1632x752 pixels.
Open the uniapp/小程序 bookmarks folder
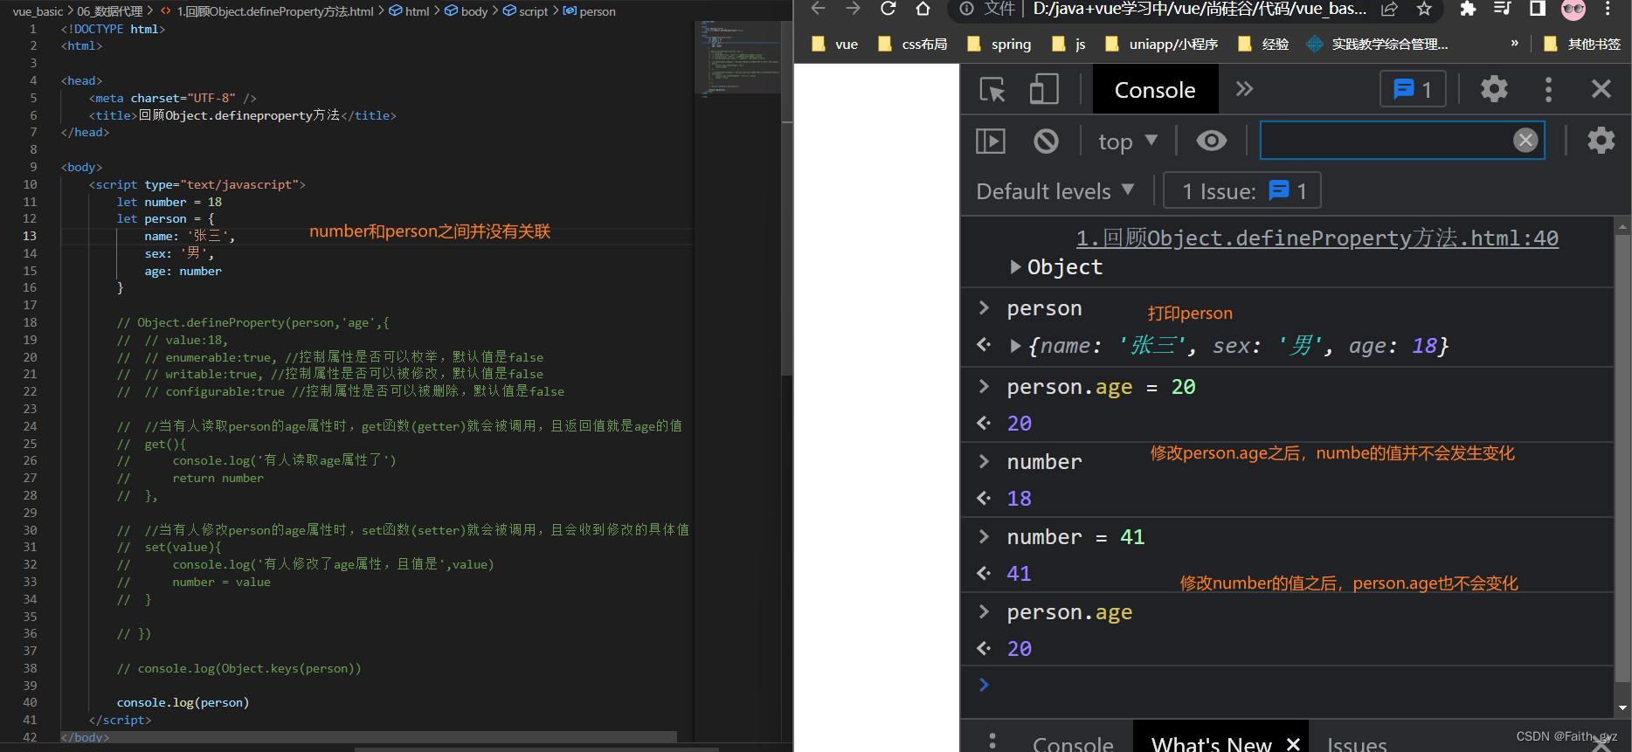pyautogui.click(x=1162, y=44)
